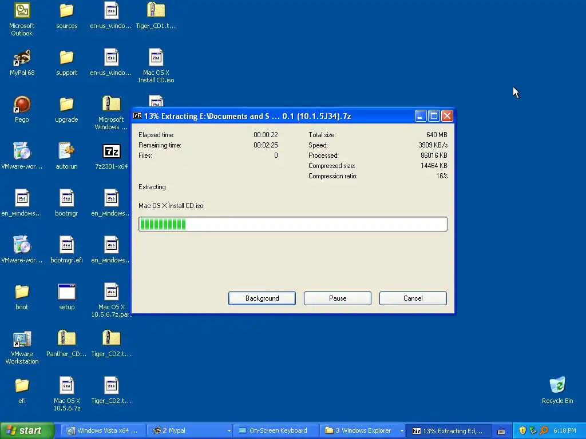The image size is (586, 439).
Task: Click the 6:18 PM system clock
Action: 564,430
